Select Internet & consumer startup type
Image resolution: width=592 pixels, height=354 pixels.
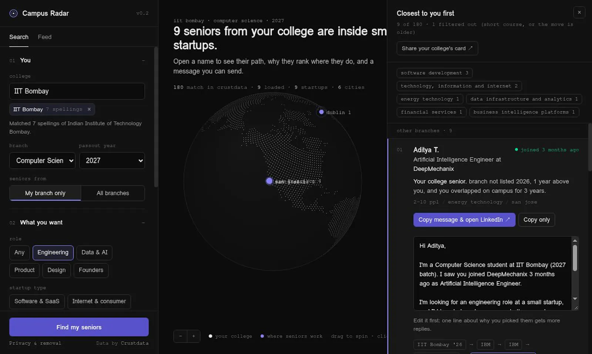pyautogui.click(x=99, y=301)
